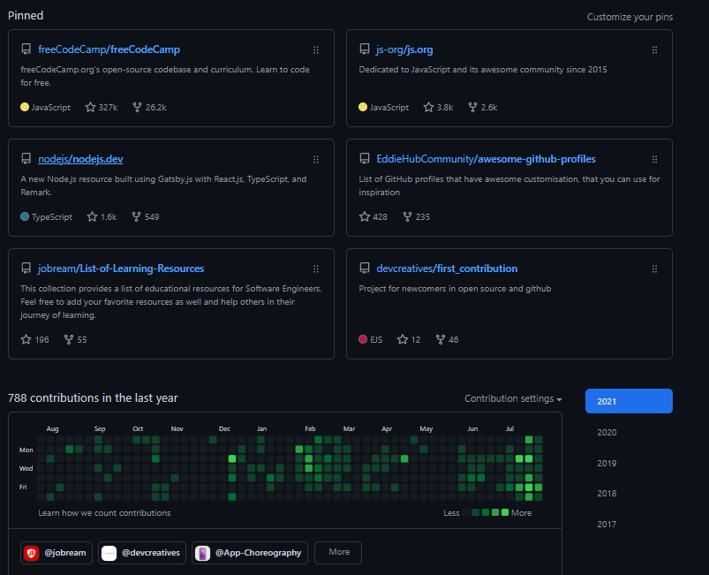Click the red EJS language dot

coord(363,339)
